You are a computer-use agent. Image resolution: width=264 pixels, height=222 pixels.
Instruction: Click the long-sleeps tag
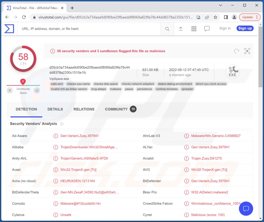click(x=99, y=89)
